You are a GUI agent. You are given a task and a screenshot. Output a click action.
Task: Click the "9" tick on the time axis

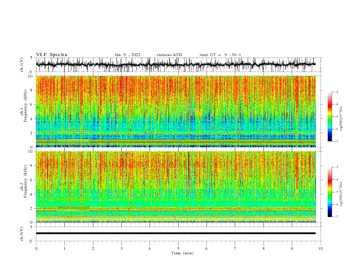292,248
